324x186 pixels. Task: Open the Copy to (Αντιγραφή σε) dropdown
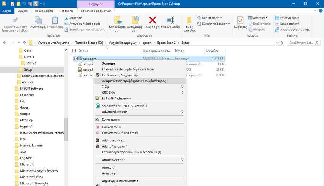(134, 29)
